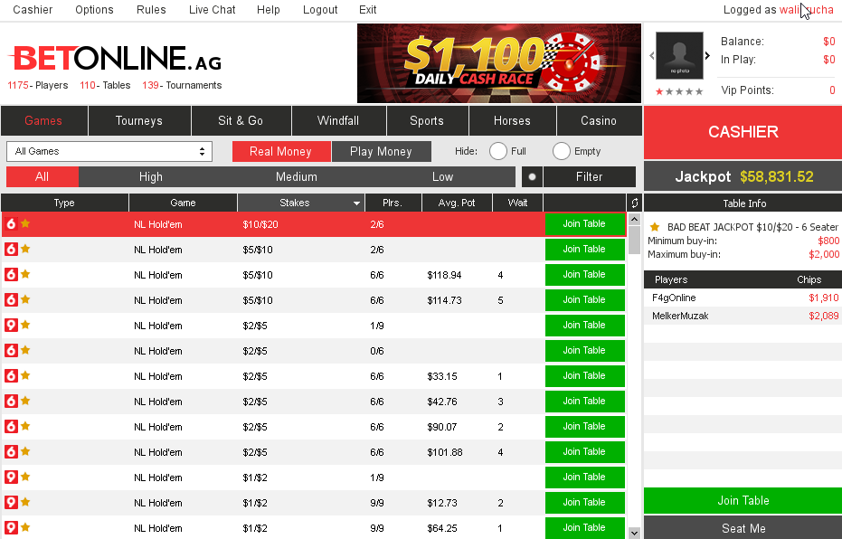This screenshot has width=842, height=539.
Task: Click the 6-seat icon on $10/$20 row
Action: tap(12, 223)
